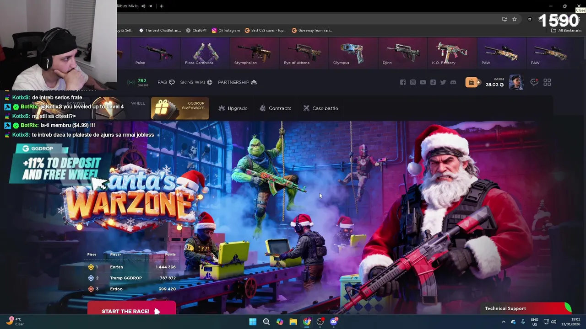
Task: Select the Djinn skin in feed
Action: (x=403, y=52)
